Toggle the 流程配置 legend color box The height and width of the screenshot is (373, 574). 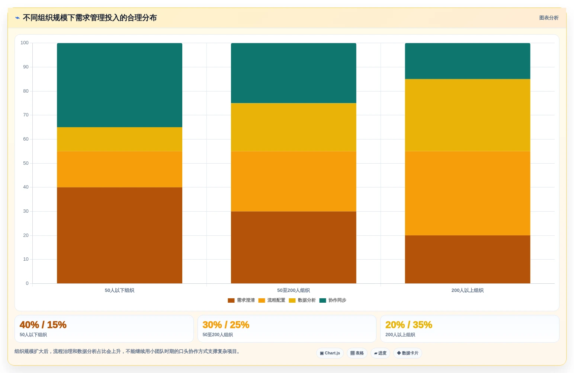pos(262,300)
